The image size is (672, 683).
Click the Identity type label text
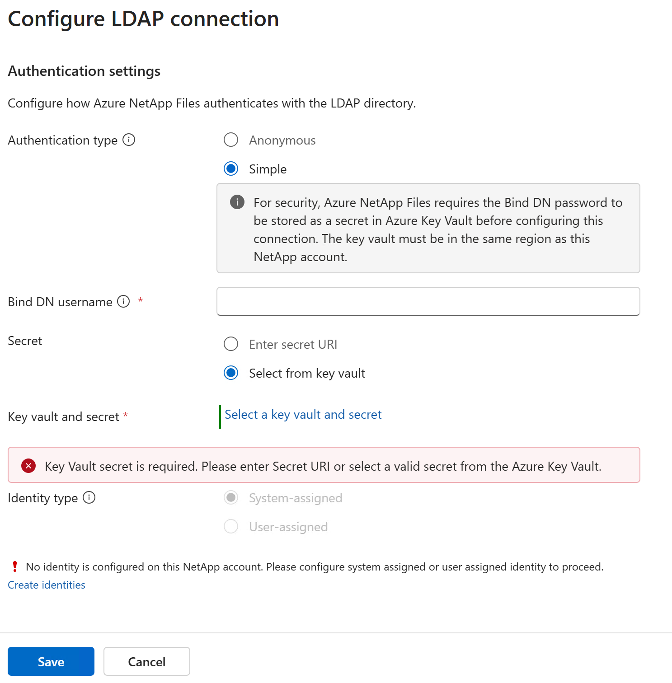[43, 498]
